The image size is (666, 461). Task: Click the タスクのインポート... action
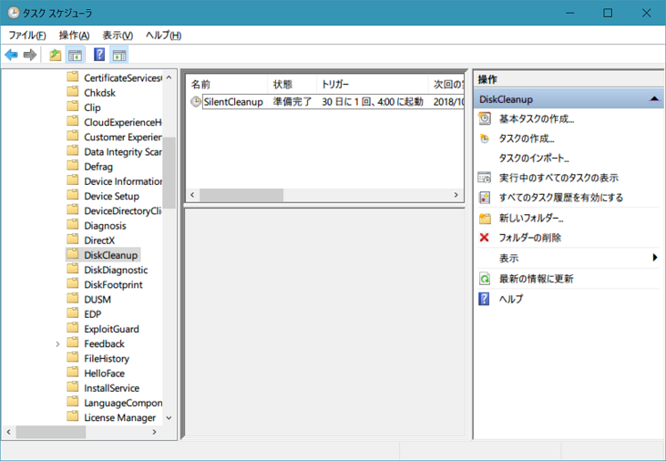coord(534,158)
